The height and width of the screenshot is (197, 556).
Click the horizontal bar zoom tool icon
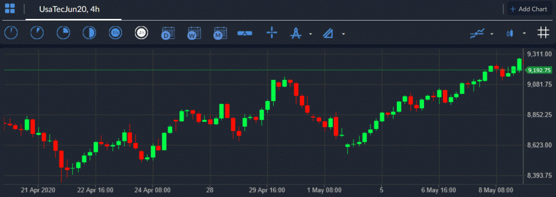tap(245, 33)
